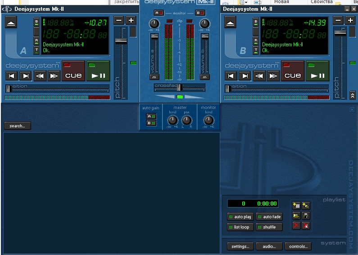Decrease pitch with minus button on deck A
Image resolution: width=358 pixels, height=255 pixels.
pyautogui.click(x=118, y=20)
